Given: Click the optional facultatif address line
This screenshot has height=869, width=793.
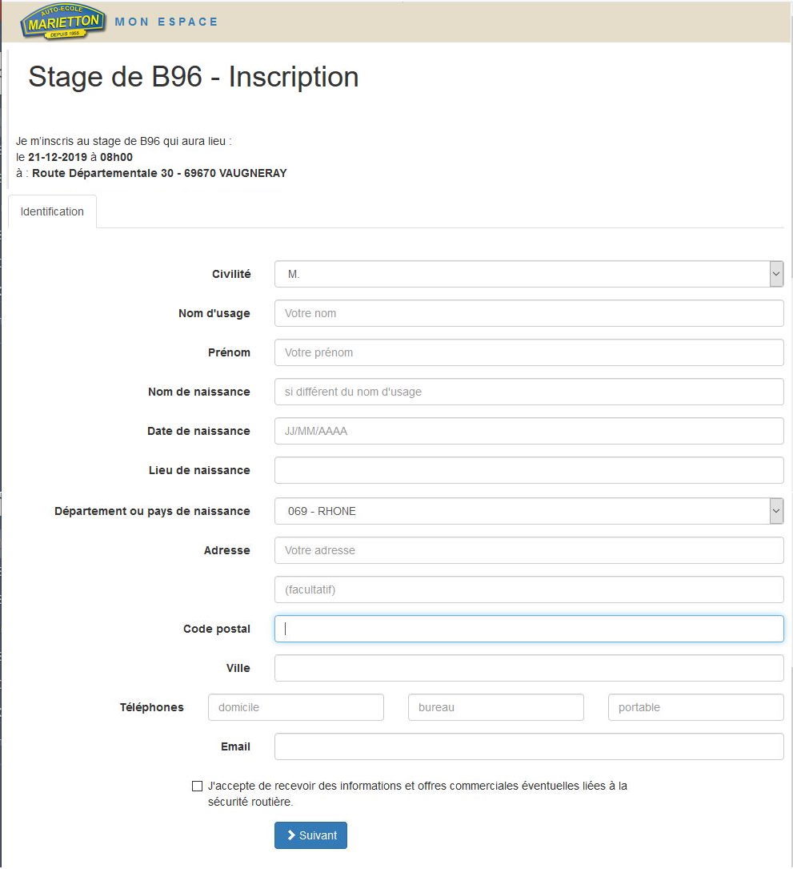Looking at the screenshot, I should pyautogui.click(x=528, y=589).
